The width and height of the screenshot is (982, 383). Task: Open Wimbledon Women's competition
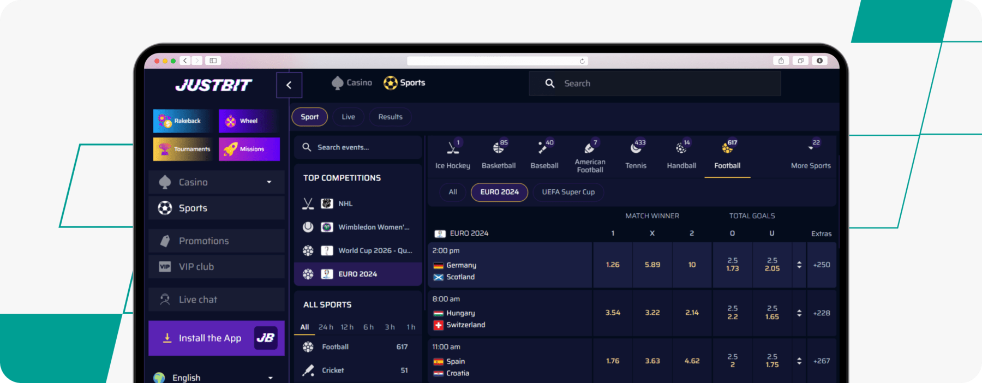(x=358, y=227)
